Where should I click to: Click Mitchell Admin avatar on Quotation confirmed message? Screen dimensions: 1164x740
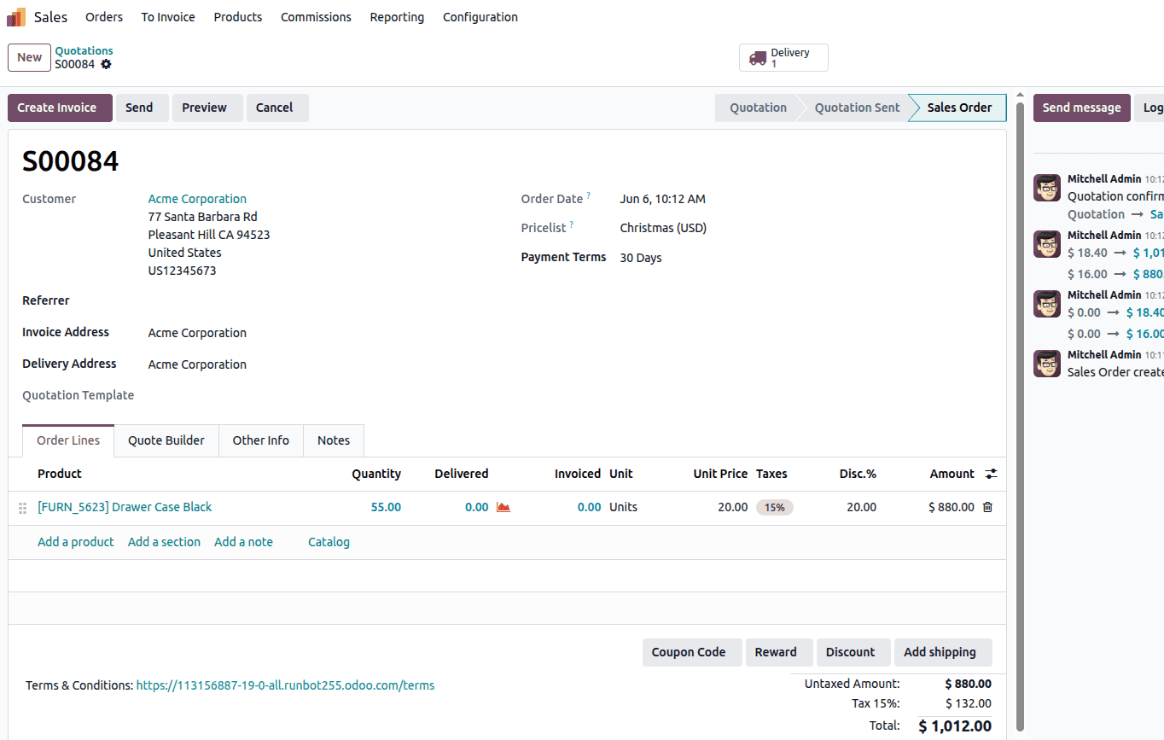(1047, 188)
